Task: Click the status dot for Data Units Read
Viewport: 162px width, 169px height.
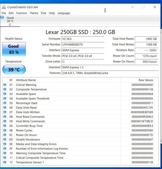Action: 5,108
